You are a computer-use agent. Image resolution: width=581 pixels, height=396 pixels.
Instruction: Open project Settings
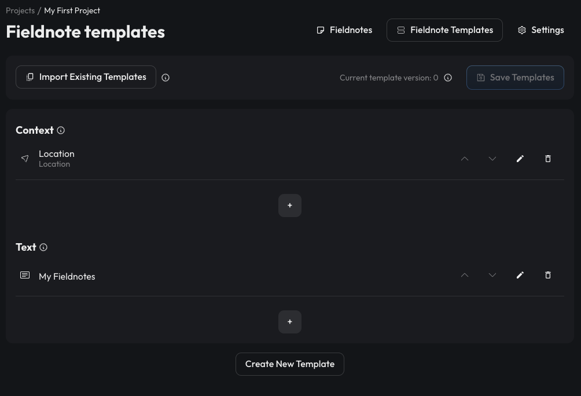(541, 30)
